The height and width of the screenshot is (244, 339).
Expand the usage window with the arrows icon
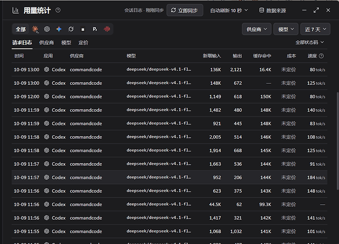coord(316,10)
